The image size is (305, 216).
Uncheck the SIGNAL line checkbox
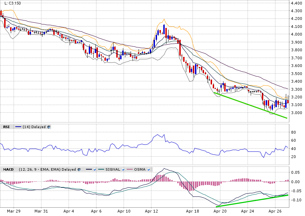pos(123,169)
